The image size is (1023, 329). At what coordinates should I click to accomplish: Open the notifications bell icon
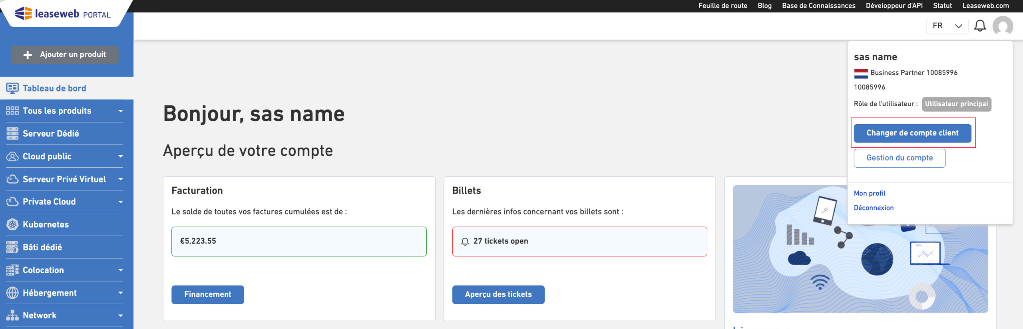980,26
